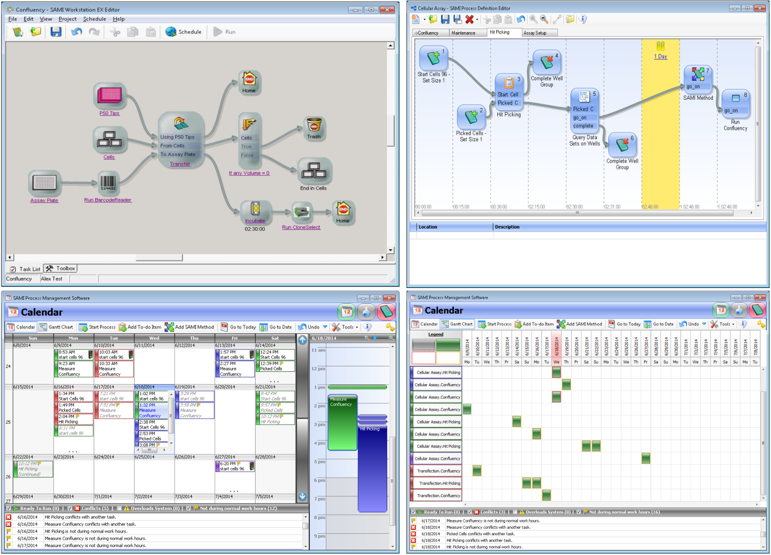The image size is (771, 555).
Task: Switch to the Toolbox tab
Action: point(61,269)
